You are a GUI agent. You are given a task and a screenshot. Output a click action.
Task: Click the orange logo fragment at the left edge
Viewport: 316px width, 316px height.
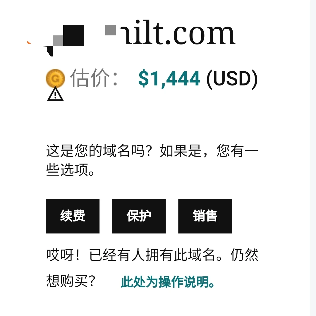coord(29,42)
